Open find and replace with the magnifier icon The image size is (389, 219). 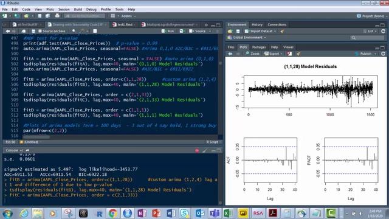(x=74, y=31)
